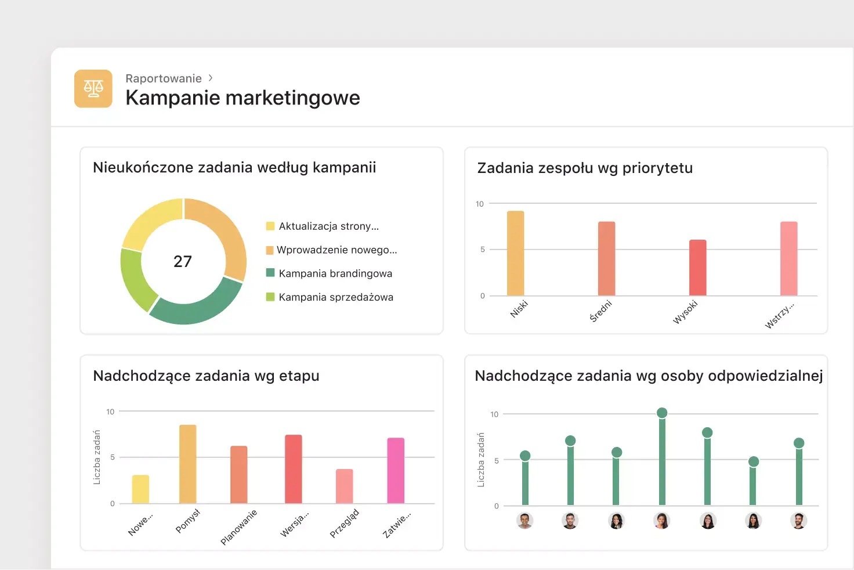The width and height of the screenshot is (854, 570).
Task: Select the Niski priority bar
Action: pos(515,253)
